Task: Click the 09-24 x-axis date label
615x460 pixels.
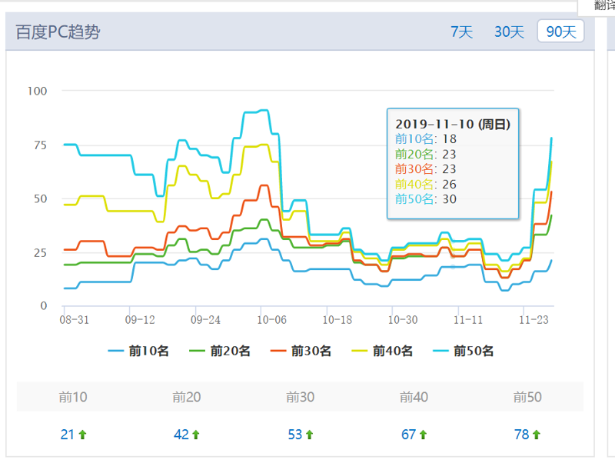Action: (x=205, y=320)
